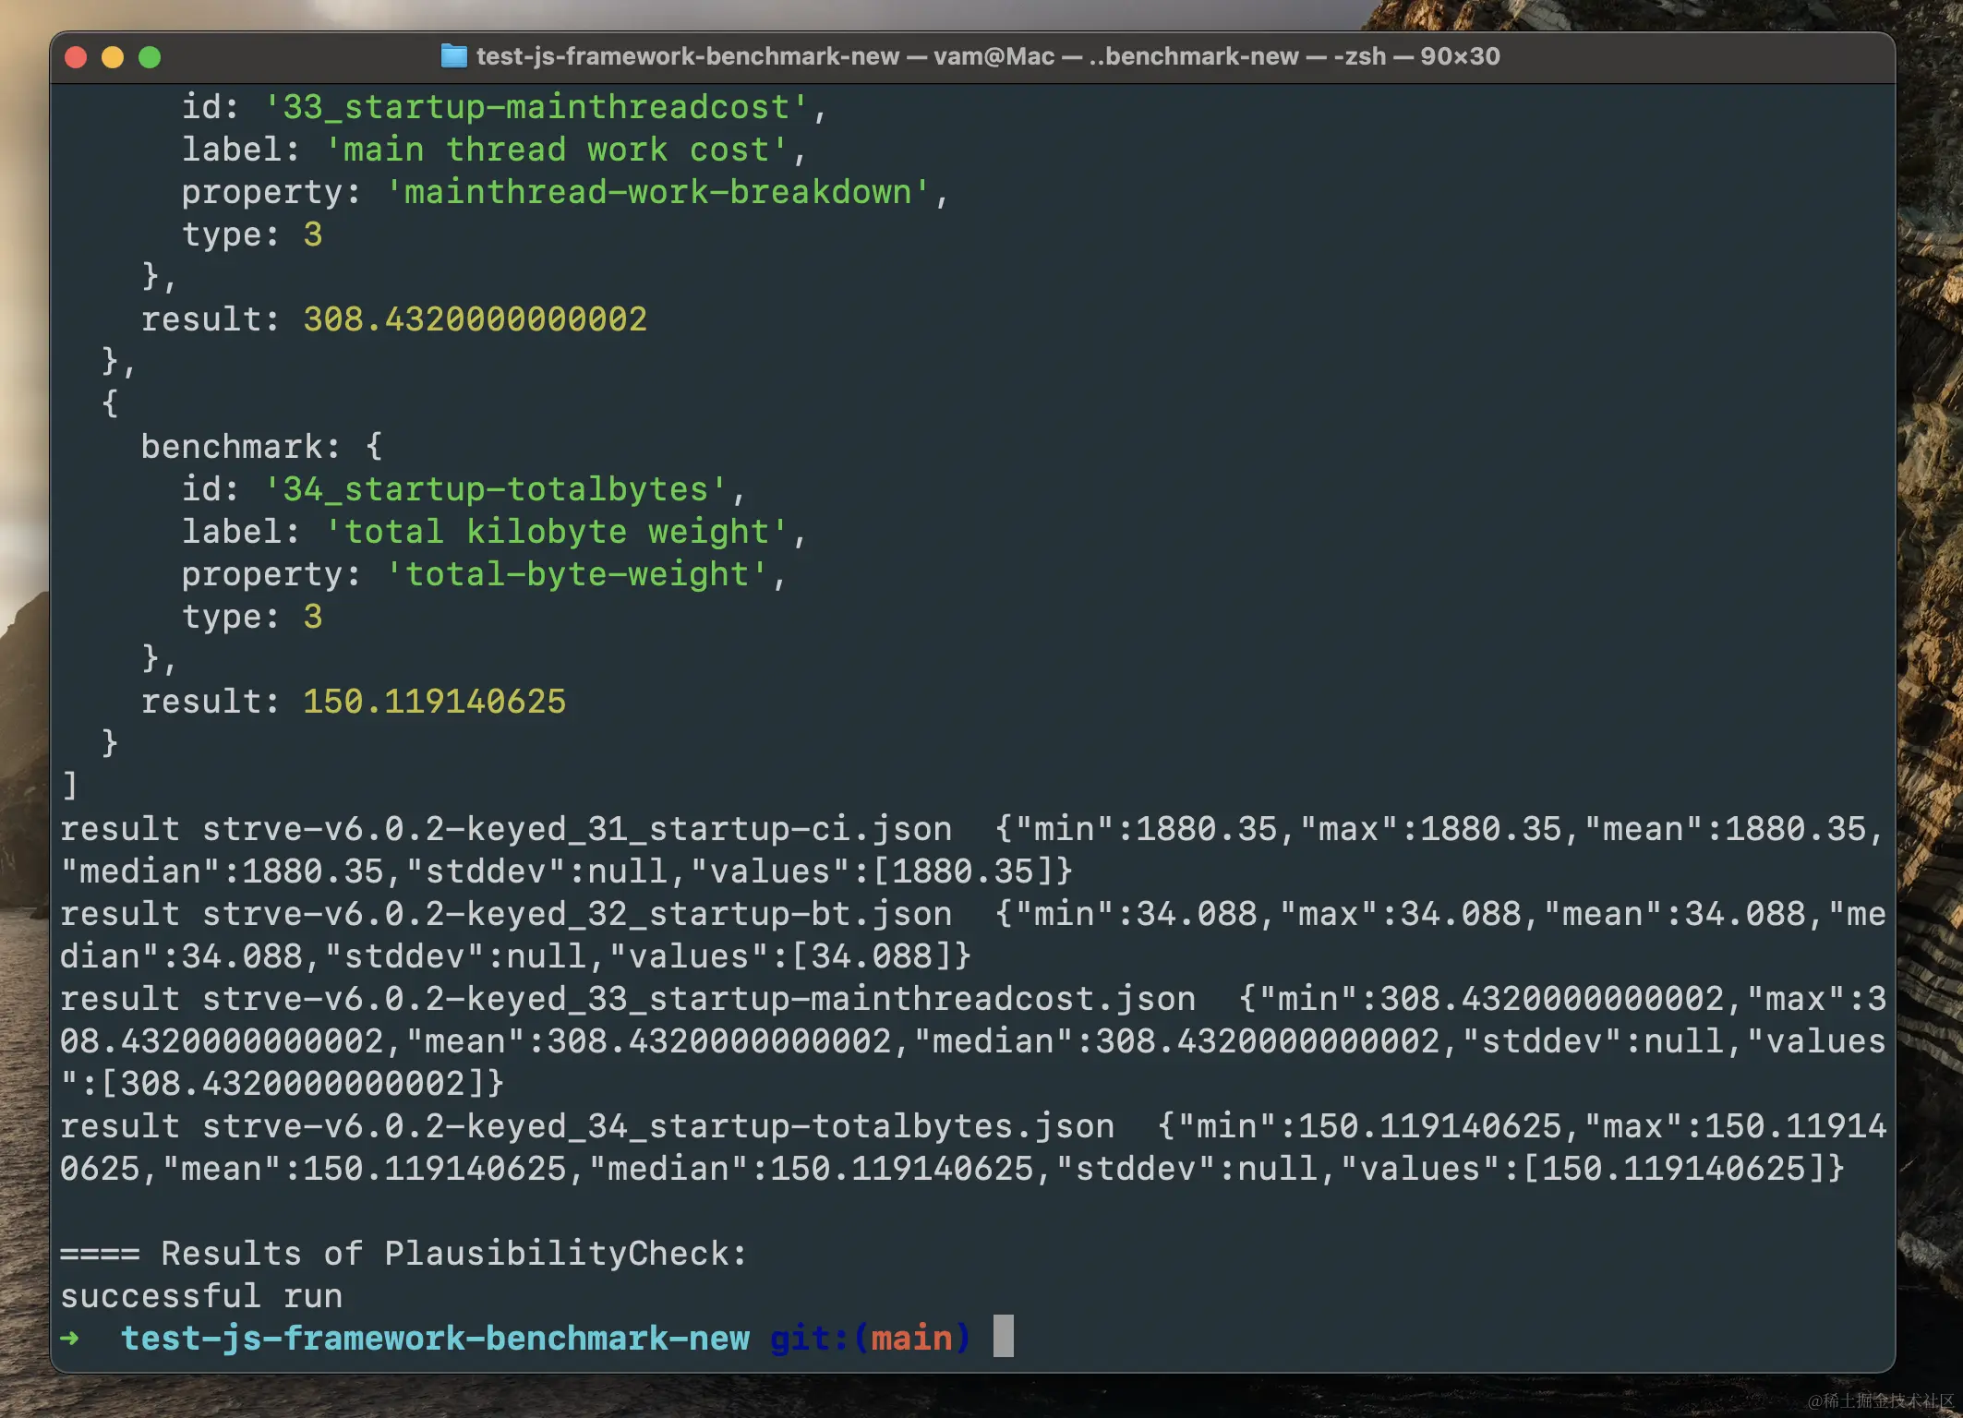Click 'strve-v6.0.2-keyed_32_startup-bt.json' filename

click(576, 914)
